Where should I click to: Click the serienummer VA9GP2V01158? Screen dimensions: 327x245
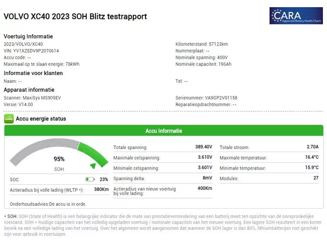(x=221, y=97)
